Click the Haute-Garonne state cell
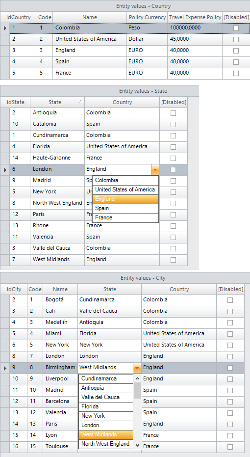This screenshot has width=250, height=457. (x=57, y=158)
